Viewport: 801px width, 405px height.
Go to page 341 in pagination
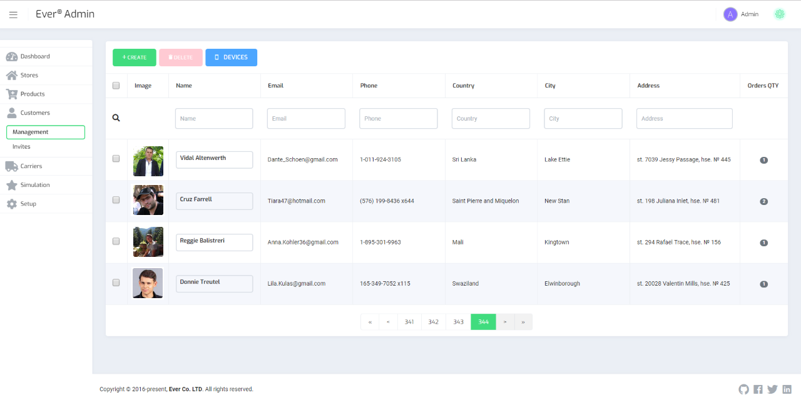pos(409,321)
